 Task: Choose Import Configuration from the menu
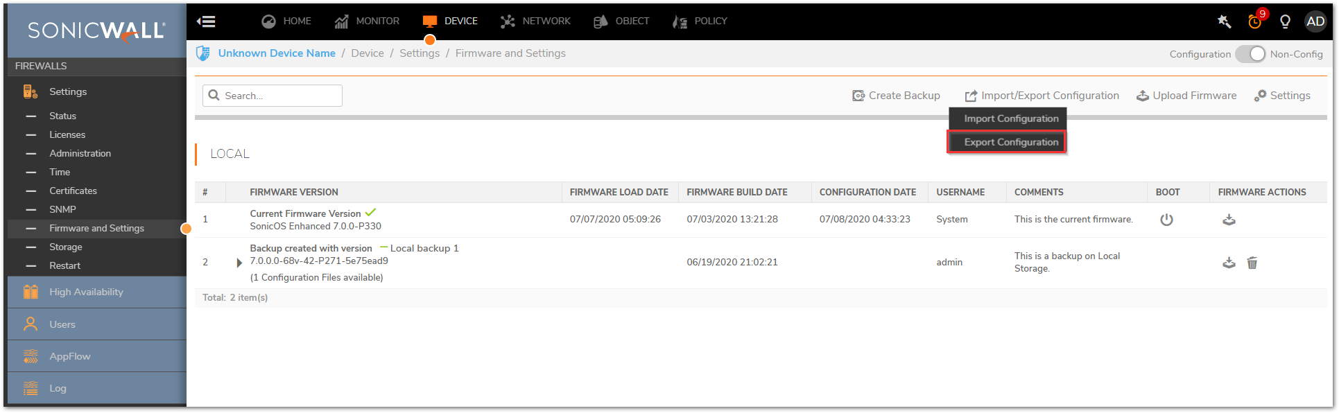(x=1010, y=118)
